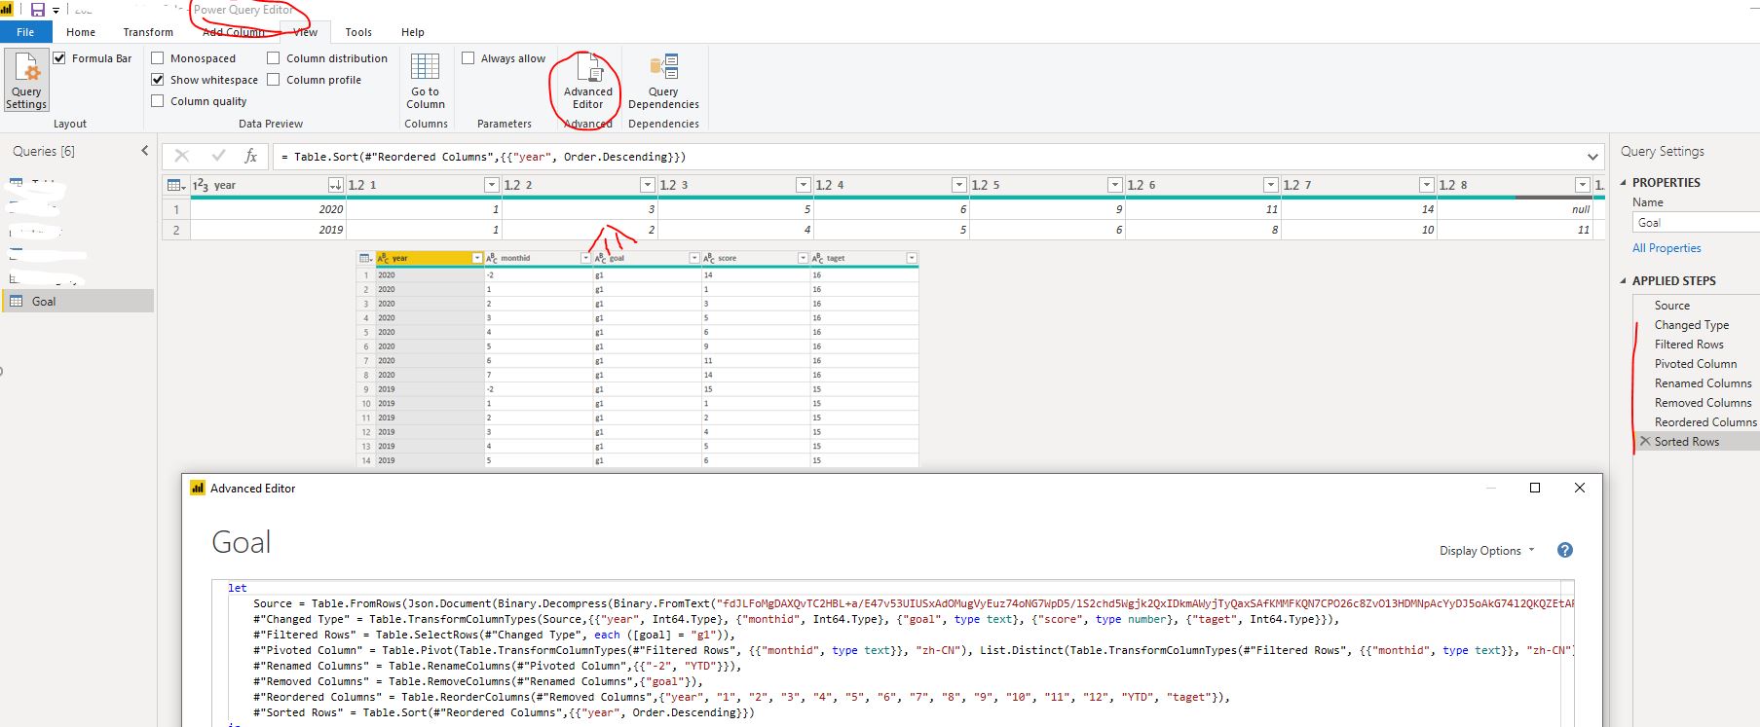The width and height of the screenshot is (1760, 727).
Task: Check the Always allow checkbox
Action: 468,58
